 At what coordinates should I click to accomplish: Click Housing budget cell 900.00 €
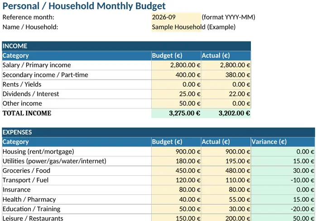click(x=176, y=151)
